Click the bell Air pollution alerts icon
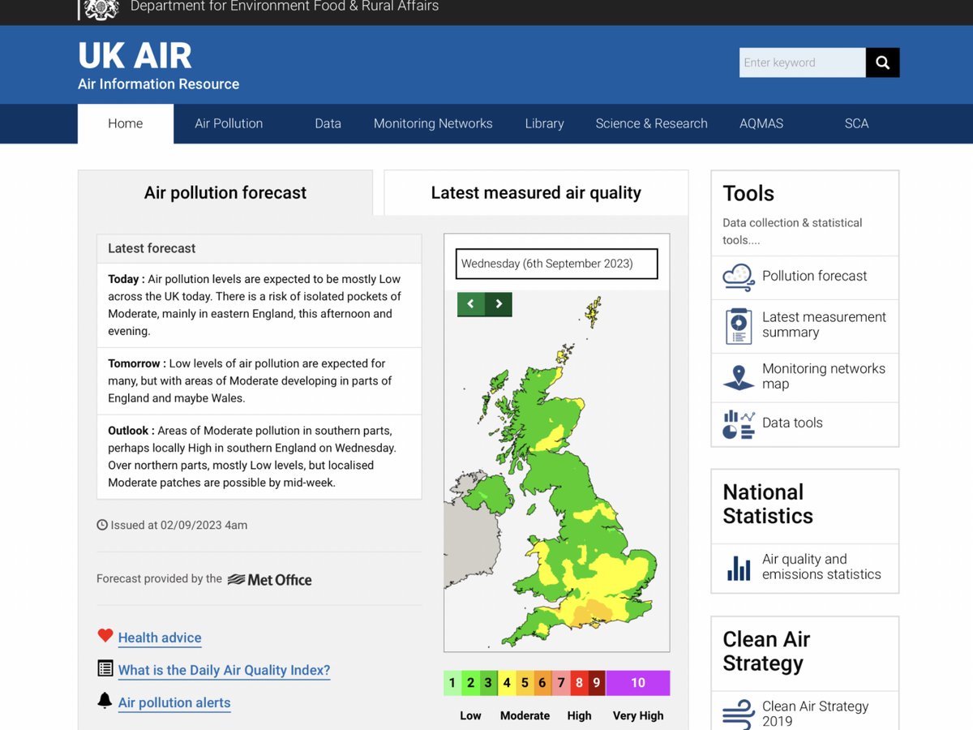The height and width of the screenshot is (730, 973). tap(105, 700)
